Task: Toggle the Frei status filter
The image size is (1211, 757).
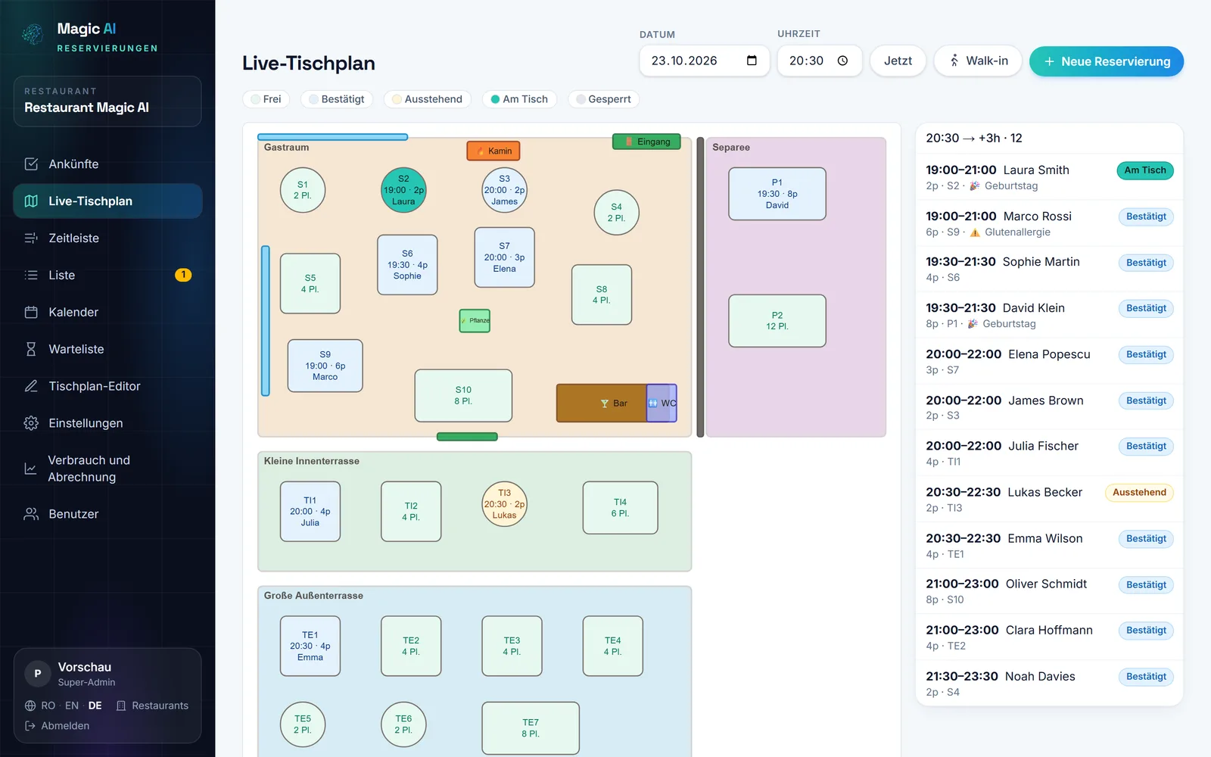Action: [266, 99]
